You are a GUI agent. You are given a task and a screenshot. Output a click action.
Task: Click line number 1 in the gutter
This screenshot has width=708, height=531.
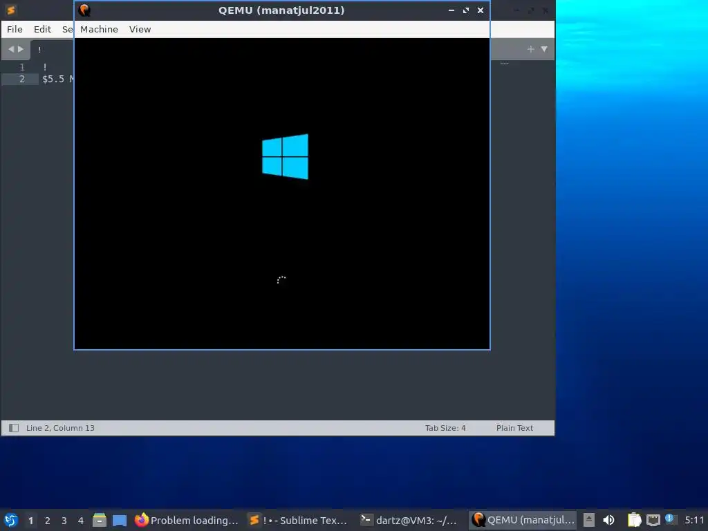(21, 67)
